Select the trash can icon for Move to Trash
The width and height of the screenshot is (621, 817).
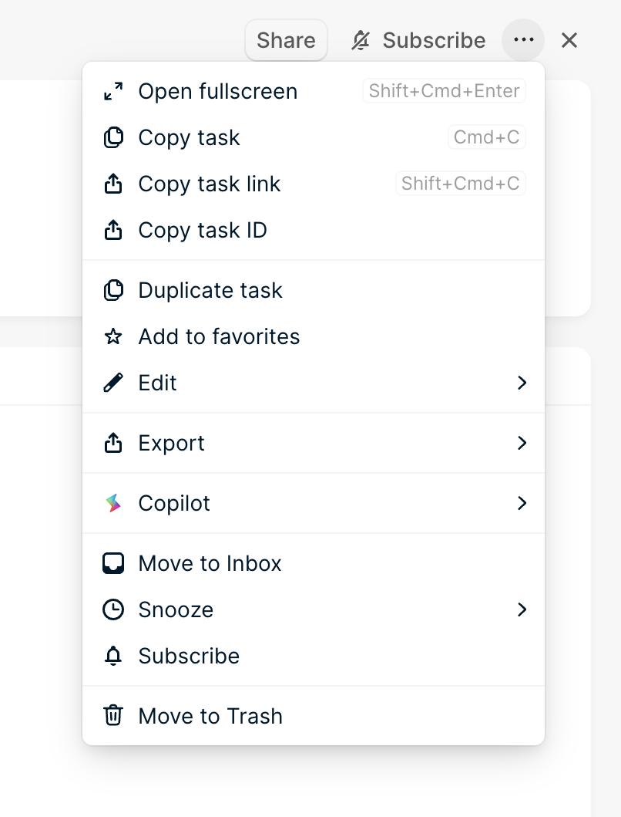click(113, 716)
